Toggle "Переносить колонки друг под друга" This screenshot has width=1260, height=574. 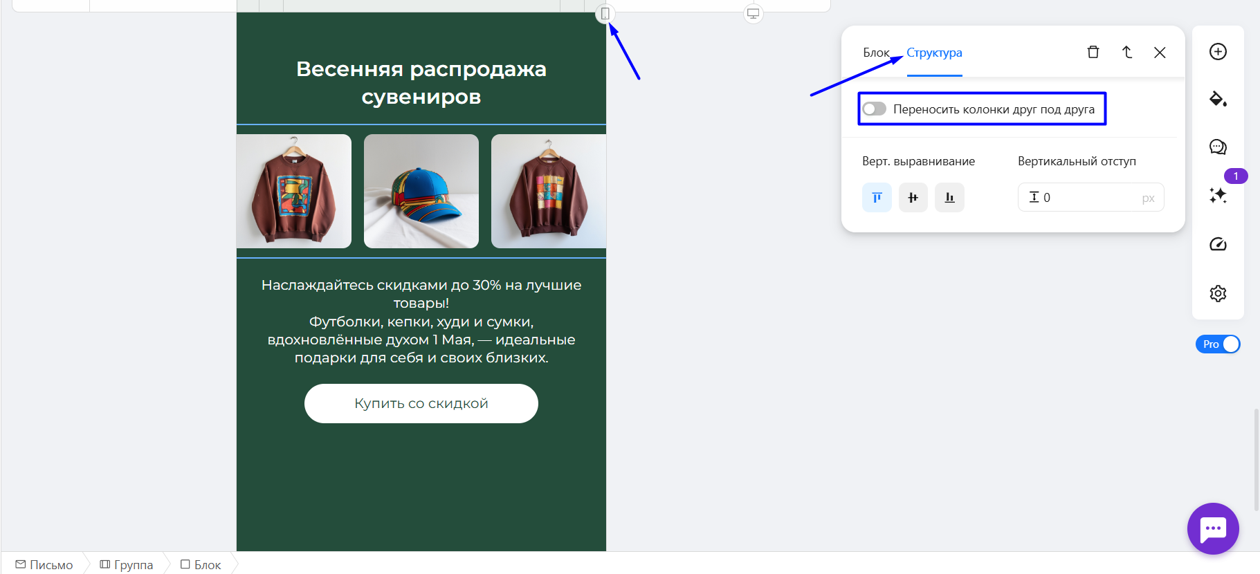[x=875, y=109]
